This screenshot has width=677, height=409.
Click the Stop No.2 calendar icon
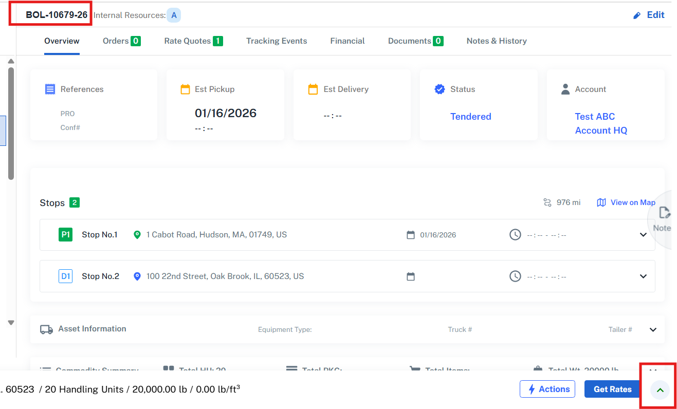410,276
